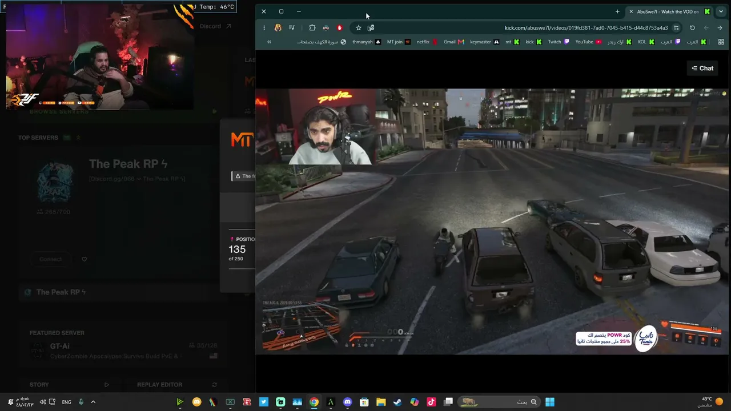Open the Kick video Chat panel

pyautogui.click(x=702, y=68)
